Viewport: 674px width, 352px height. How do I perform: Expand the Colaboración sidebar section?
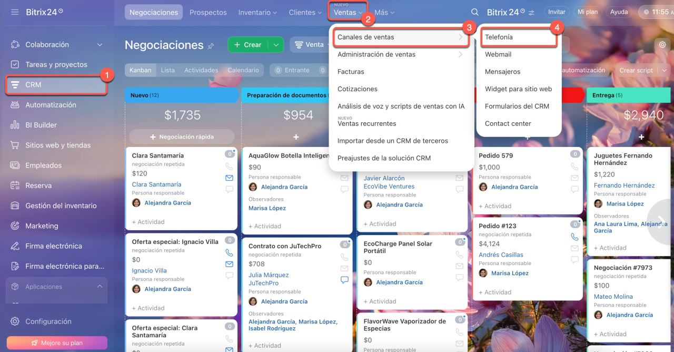coord(100,45)
